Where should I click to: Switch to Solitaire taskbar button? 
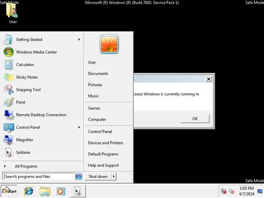(78, 191)
